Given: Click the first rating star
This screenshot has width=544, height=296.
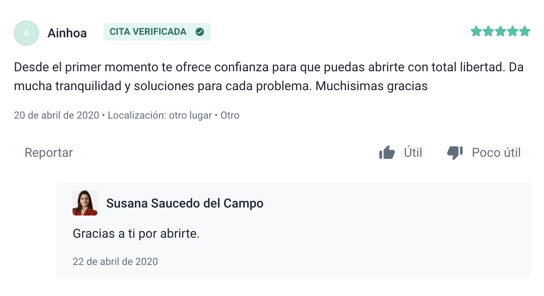Looking at the screenshot, I should point(476,31).
